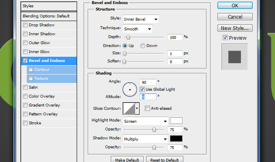Image resolution: width=275 pixels, height=162 pixels.
Task: Enable Anti-aliased gloss contour
Action: click(147, 109)
